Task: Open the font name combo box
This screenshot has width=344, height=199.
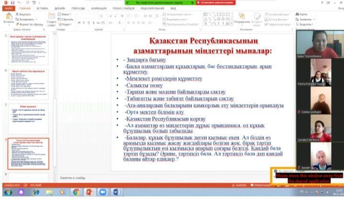Action: (88, 16)
